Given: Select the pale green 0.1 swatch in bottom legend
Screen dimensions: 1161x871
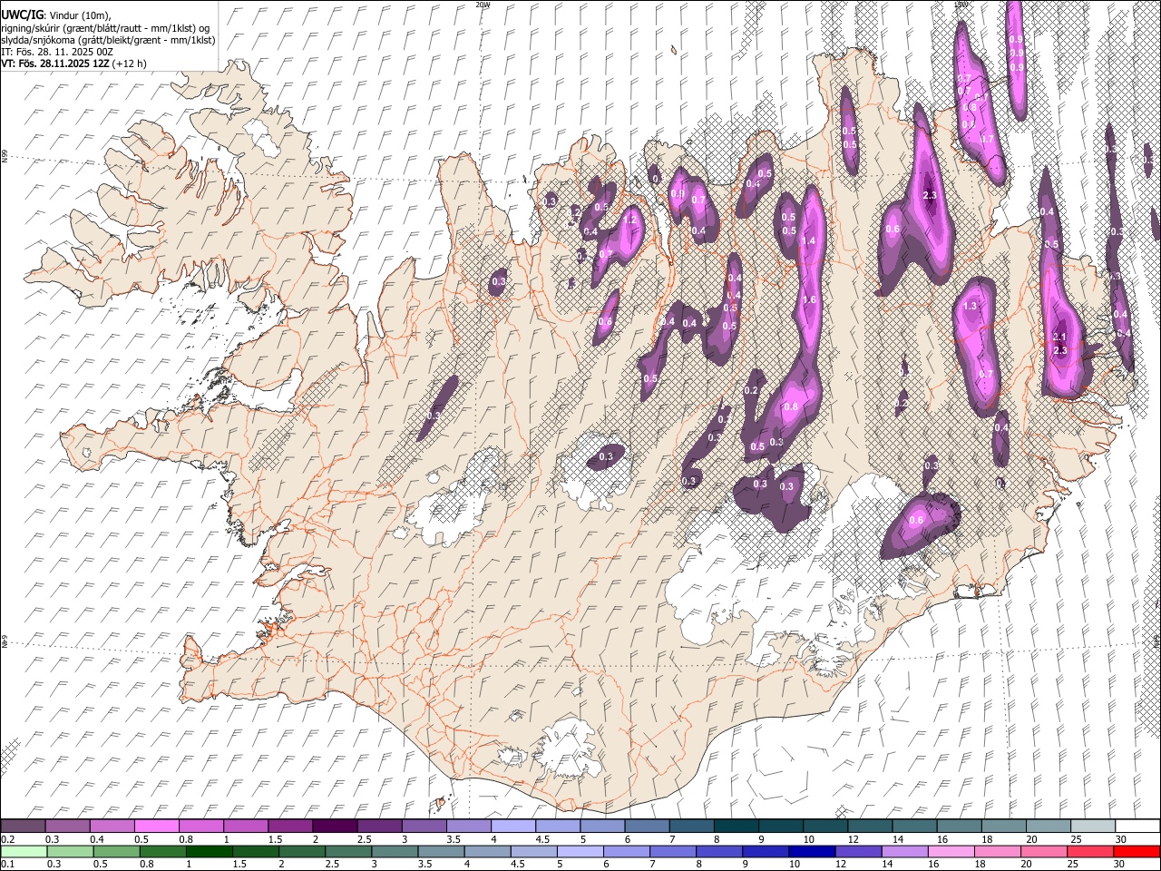Looking at the screenshot, I should click(x=24, y=851).
